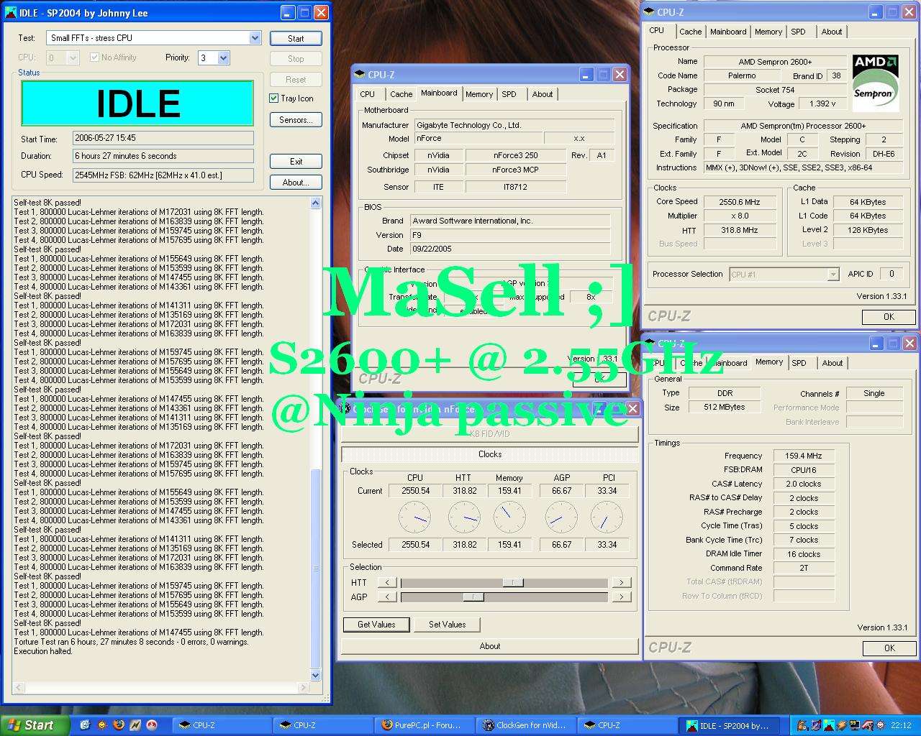This screenshot has width=921, height=736.
Task: Click the Show Desktop quick launch icon
Action: pyautogui.click(x=85, y=725)
